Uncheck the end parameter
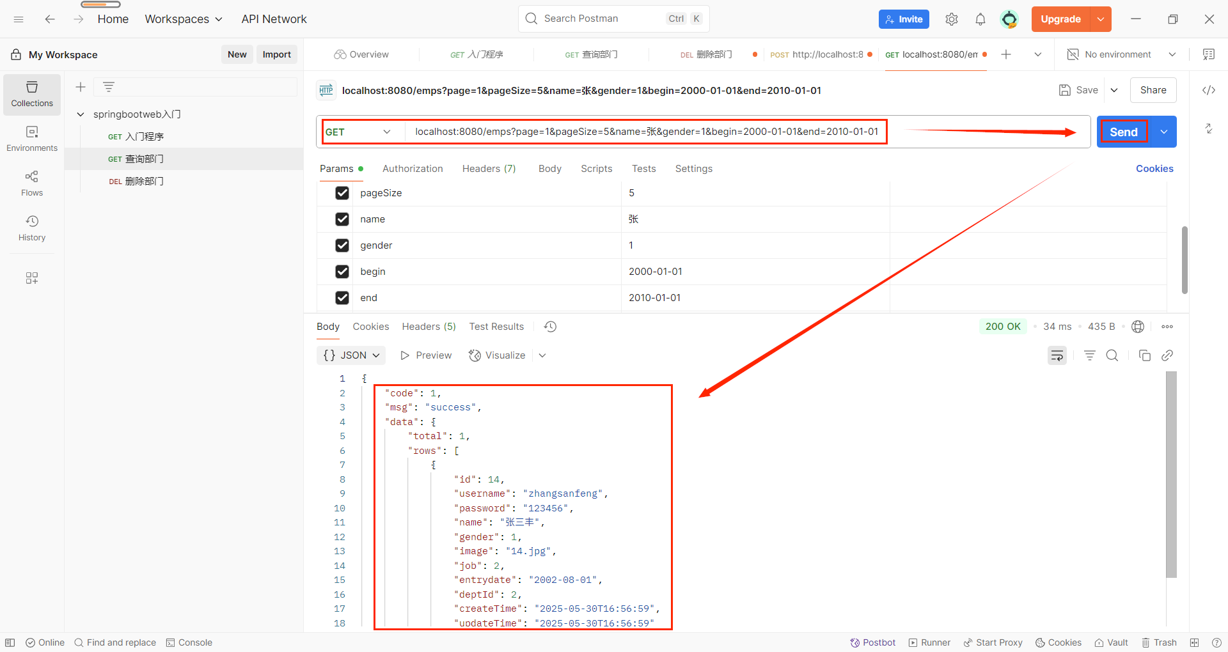Image resolution: width=1228 pixels, height=652 pixels. (x=342, y=298)
